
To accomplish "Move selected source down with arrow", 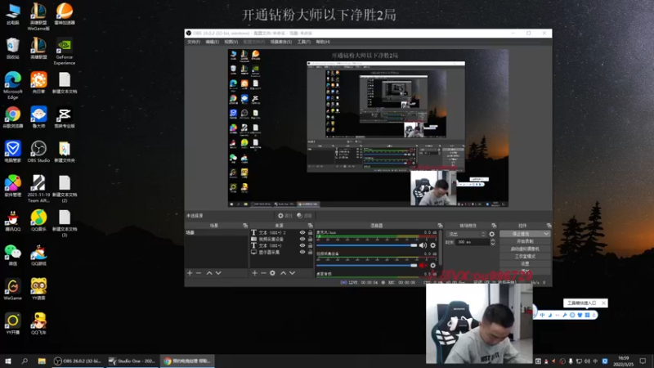I will 293,273.
